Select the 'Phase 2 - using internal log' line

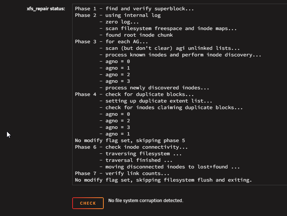118,15
